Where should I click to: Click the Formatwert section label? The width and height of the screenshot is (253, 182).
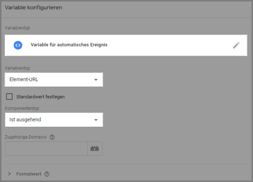pos(29,174)
